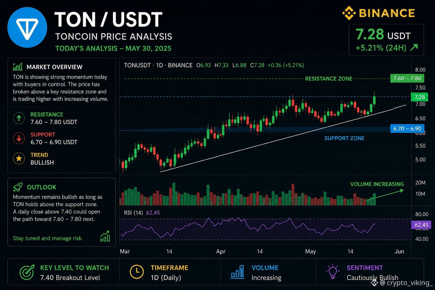This screenshot has height=290, width=435.
Task: Click the 'Apr' date label on time axis
Action: coord(221,251)
